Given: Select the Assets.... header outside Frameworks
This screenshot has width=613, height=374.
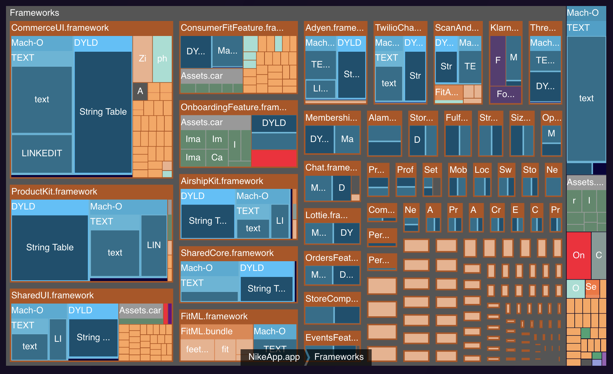Looking at the screenshot, I should tap(586, 182).
